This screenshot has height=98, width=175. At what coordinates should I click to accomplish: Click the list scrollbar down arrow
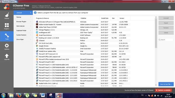point(156,85)
